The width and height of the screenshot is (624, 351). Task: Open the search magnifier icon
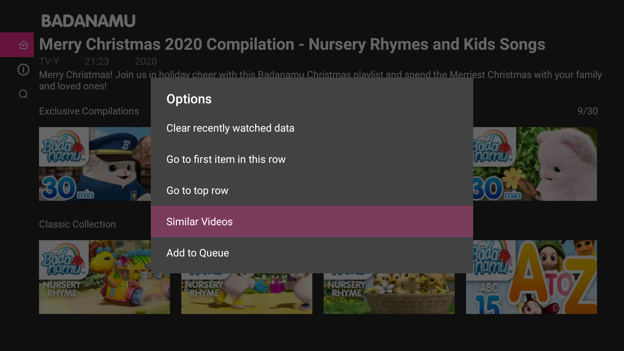23,94
